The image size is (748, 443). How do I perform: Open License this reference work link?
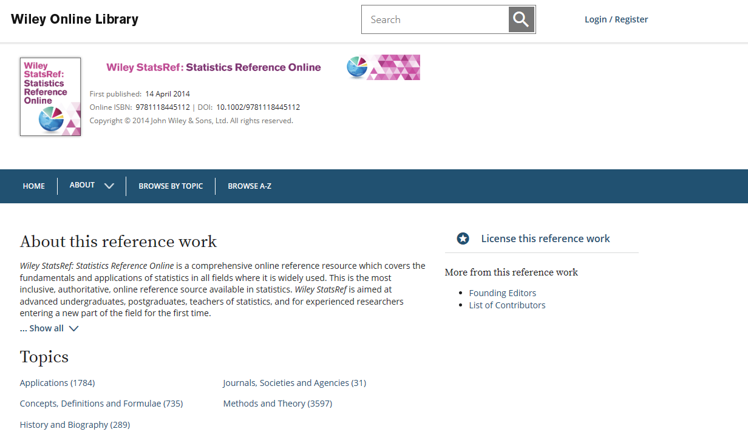pyautogui.click(x=545, y=238)
